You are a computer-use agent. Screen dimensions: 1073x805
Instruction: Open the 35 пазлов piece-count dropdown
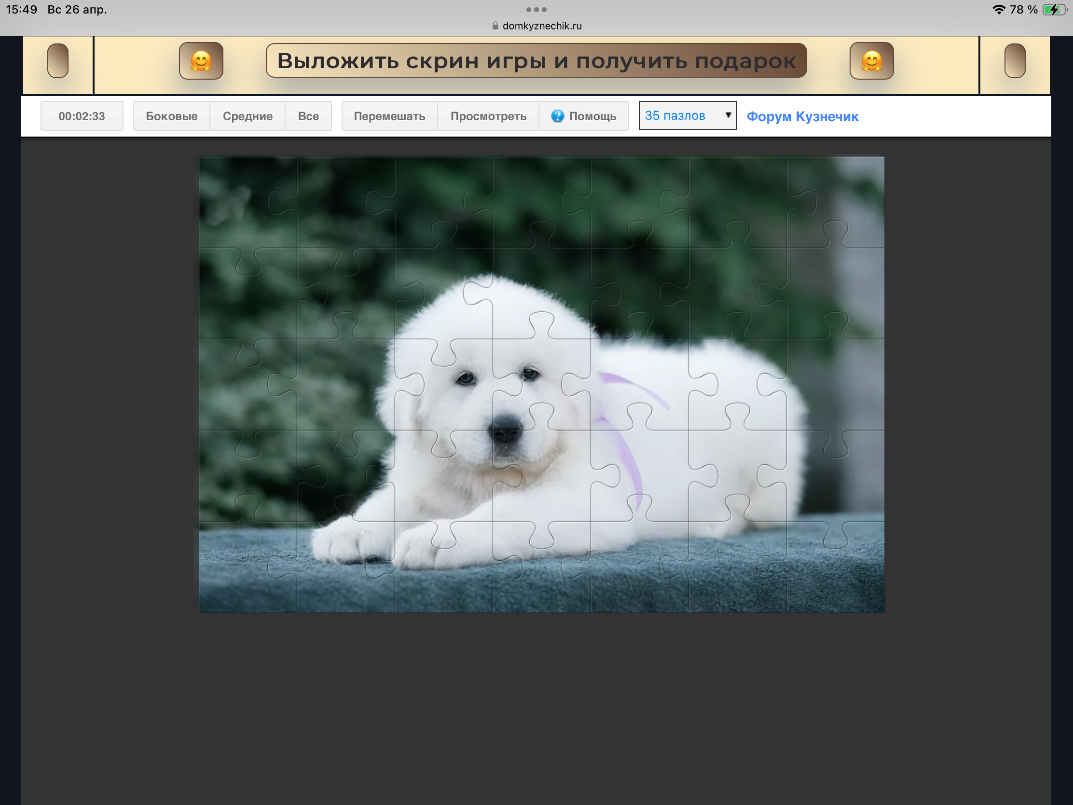click(x=679, y=115)
